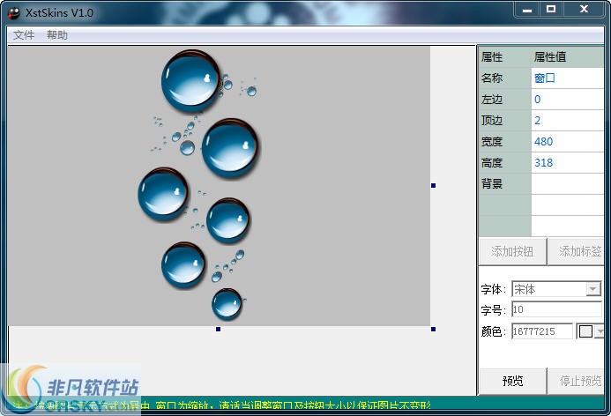611x416 pixels.
Task: Select the 高度 value 318
Action: (568, 162)
